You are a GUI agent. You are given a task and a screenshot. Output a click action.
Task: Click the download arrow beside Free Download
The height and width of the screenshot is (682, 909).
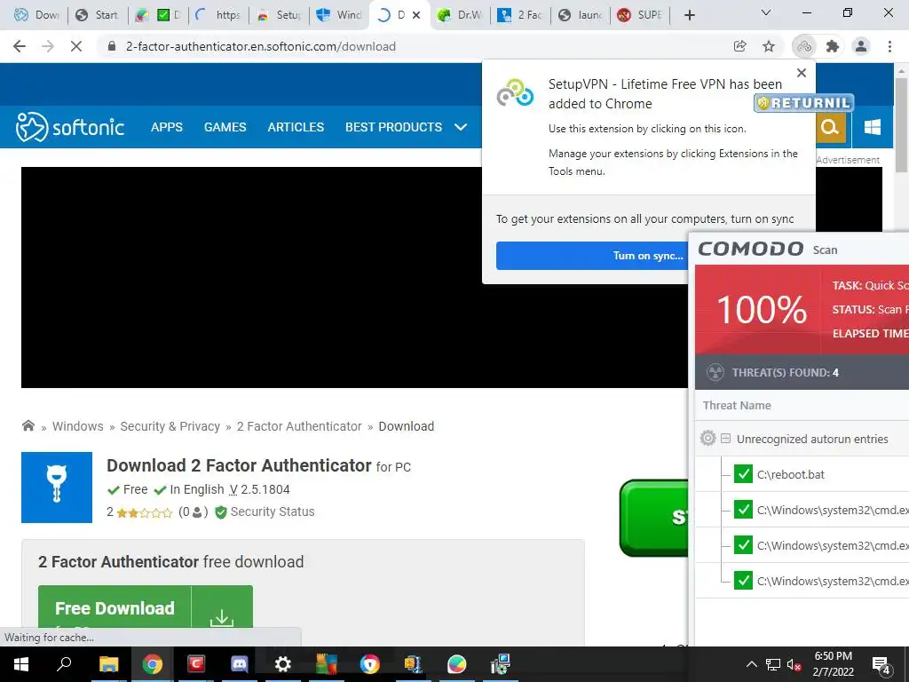point(221,616)
